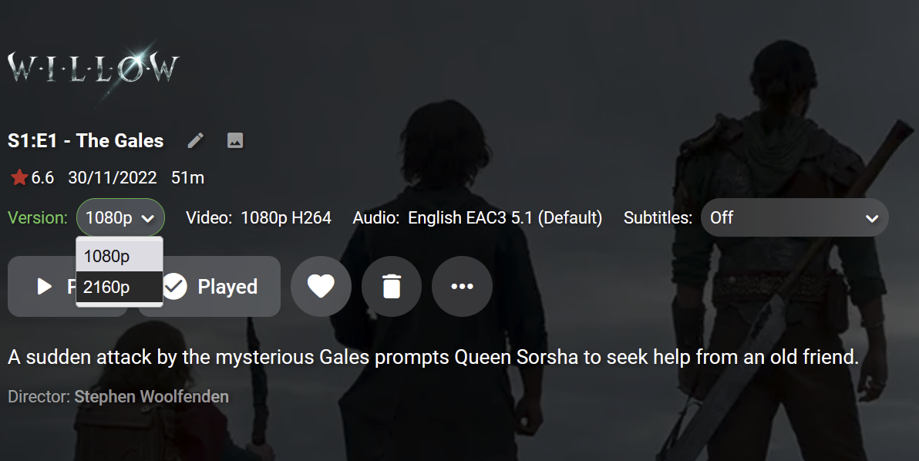Click the red star rating icon
This screenshot has height=461, width=919.
[x=19, y=177]
